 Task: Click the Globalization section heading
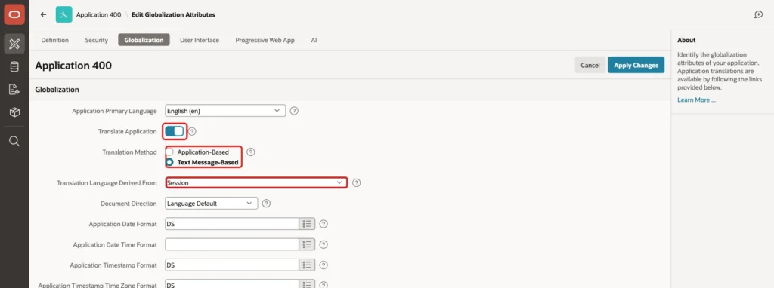[x=57, y=90]
